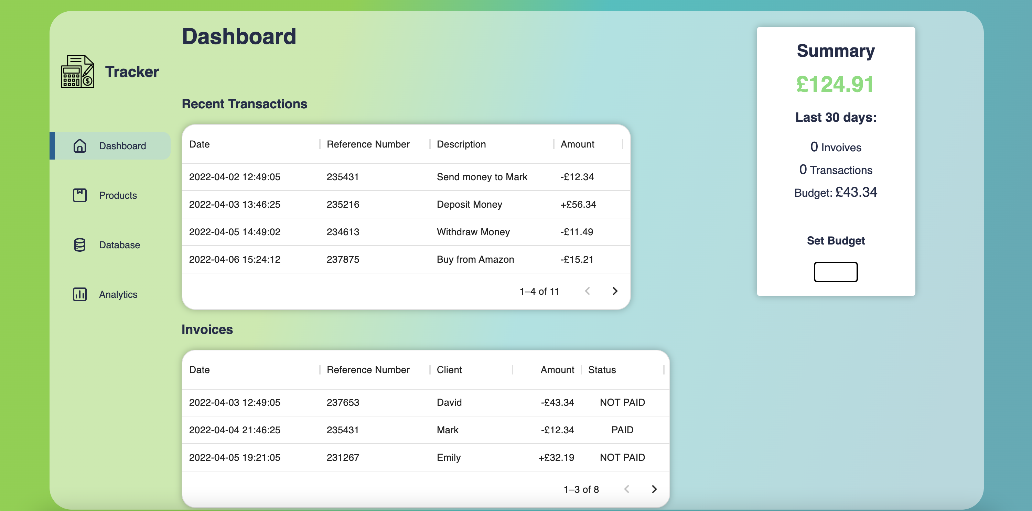Click the Set Budget label

[836, 241]
